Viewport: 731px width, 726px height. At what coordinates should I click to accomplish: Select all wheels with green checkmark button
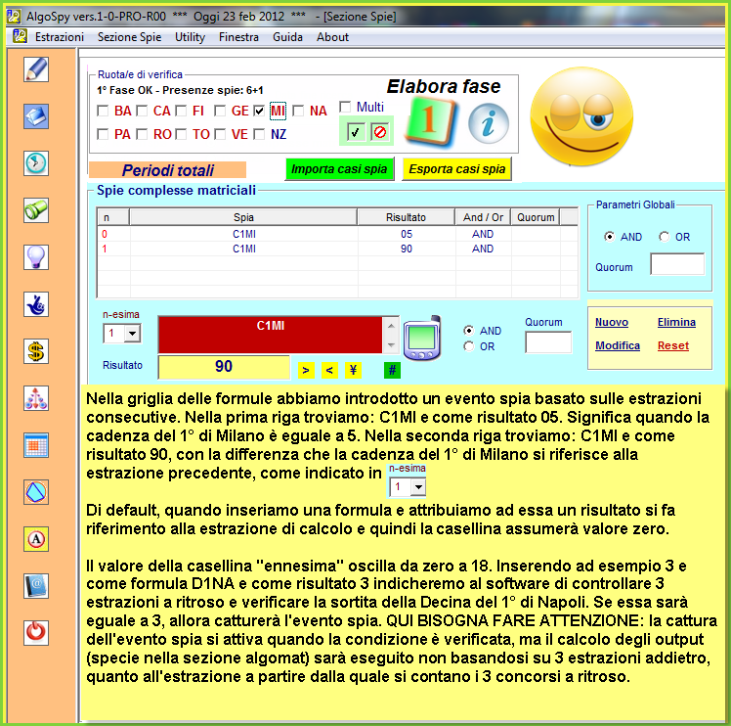coord(356,132)
